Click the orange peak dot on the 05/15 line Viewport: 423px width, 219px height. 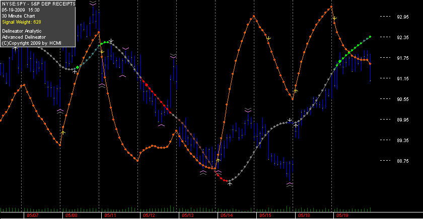254,17
